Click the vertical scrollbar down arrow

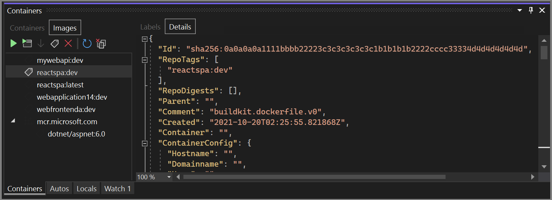pyautogui.click(x=544, y=167)
